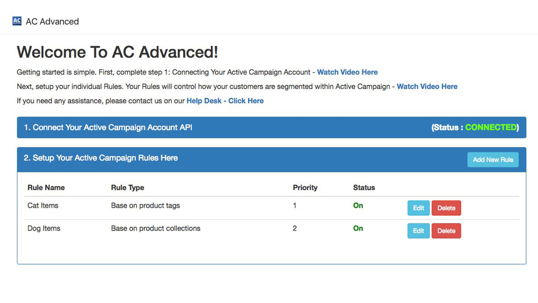
Task: Open the AC Advanced app title
Action: point(52,21)
